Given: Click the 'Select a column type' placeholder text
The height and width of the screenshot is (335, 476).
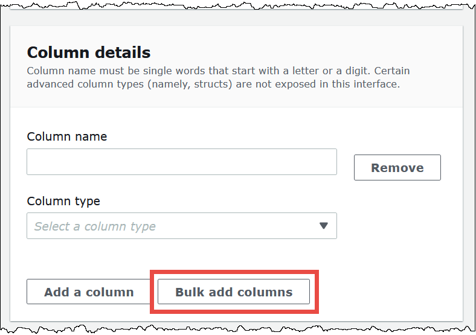Looking at the screenshot, I should 95,226.
